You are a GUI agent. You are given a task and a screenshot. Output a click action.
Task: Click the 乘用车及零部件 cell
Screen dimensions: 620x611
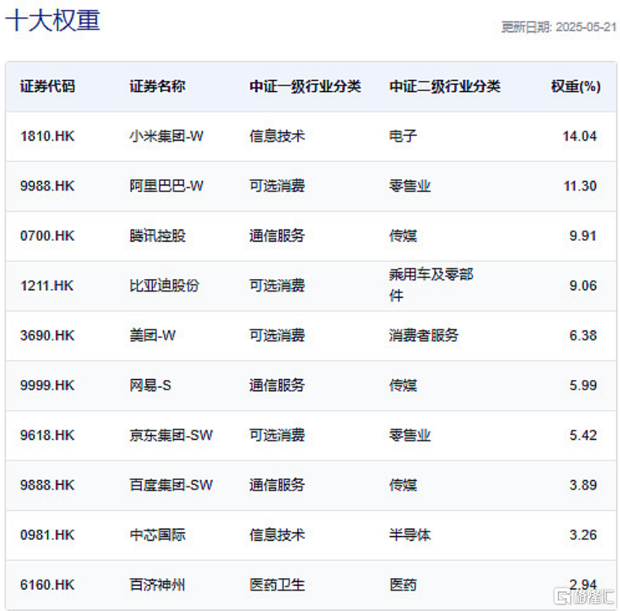coord(431,285)
